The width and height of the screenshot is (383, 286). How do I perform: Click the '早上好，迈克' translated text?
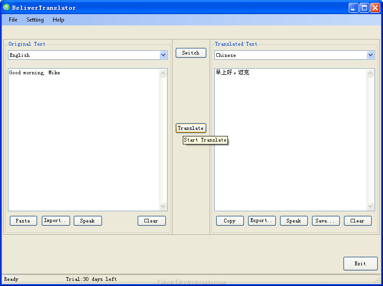[x=232, y=72]
